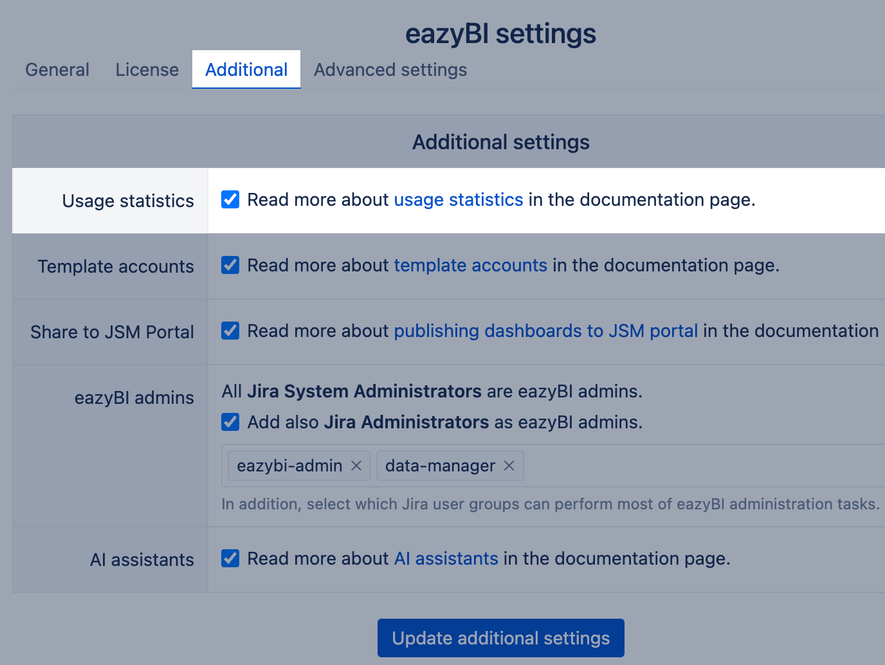
Task: Select the eazybi-admin group tag label
Action: pyautogui.click(x=289, y=466)
